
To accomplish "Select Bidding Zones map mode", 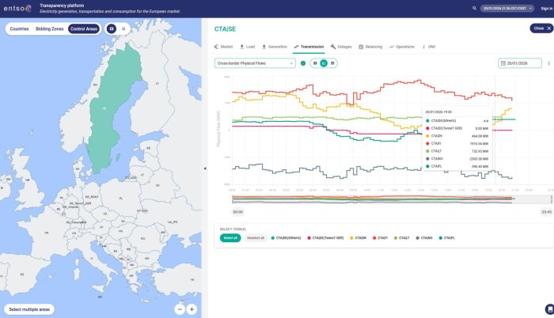I will [x=49, y=28].
